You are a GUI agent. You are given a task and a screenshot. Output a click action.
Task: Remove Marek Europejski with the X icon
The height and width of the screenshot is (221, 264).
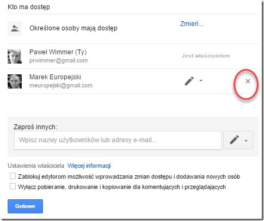click(x=248, y=81)
